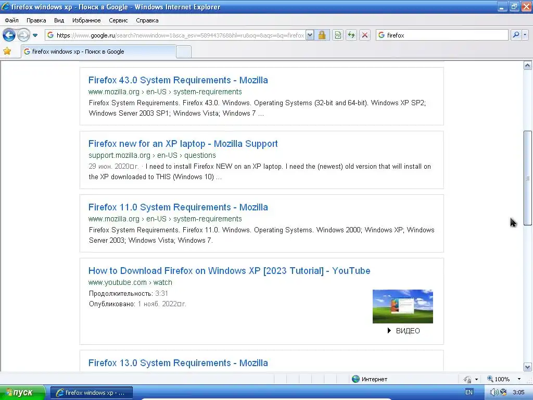Open the Избранное menu

point(86,20)
